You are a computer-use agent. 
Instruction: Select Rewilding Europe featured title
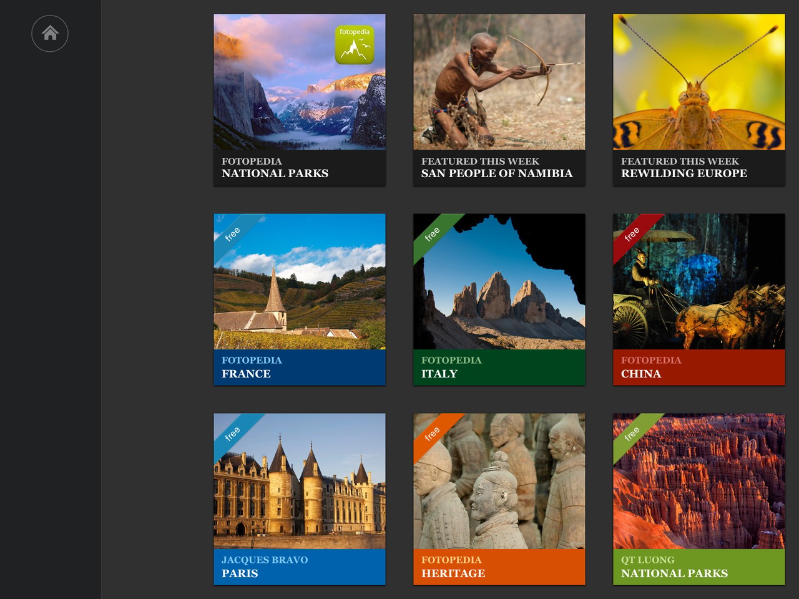click(699, 167)
